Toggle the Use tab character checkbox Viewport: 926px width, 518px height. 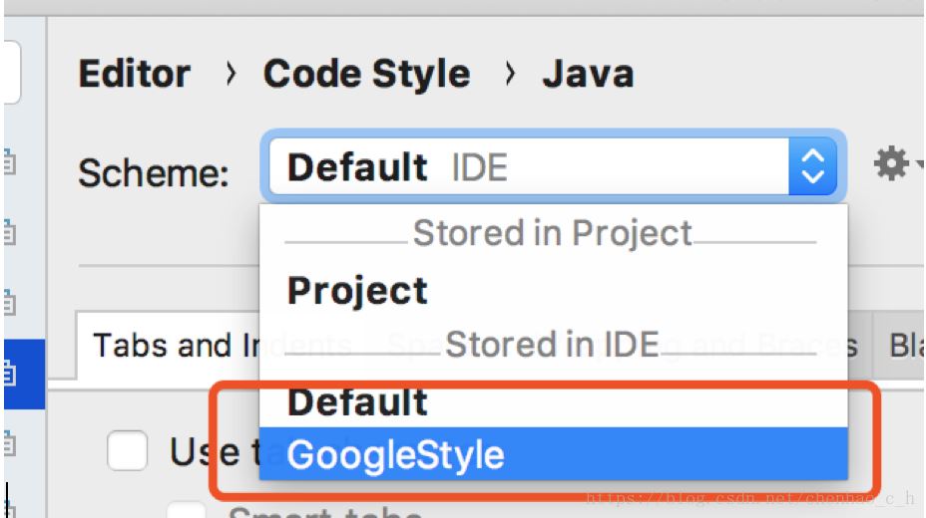click(127, 451)
